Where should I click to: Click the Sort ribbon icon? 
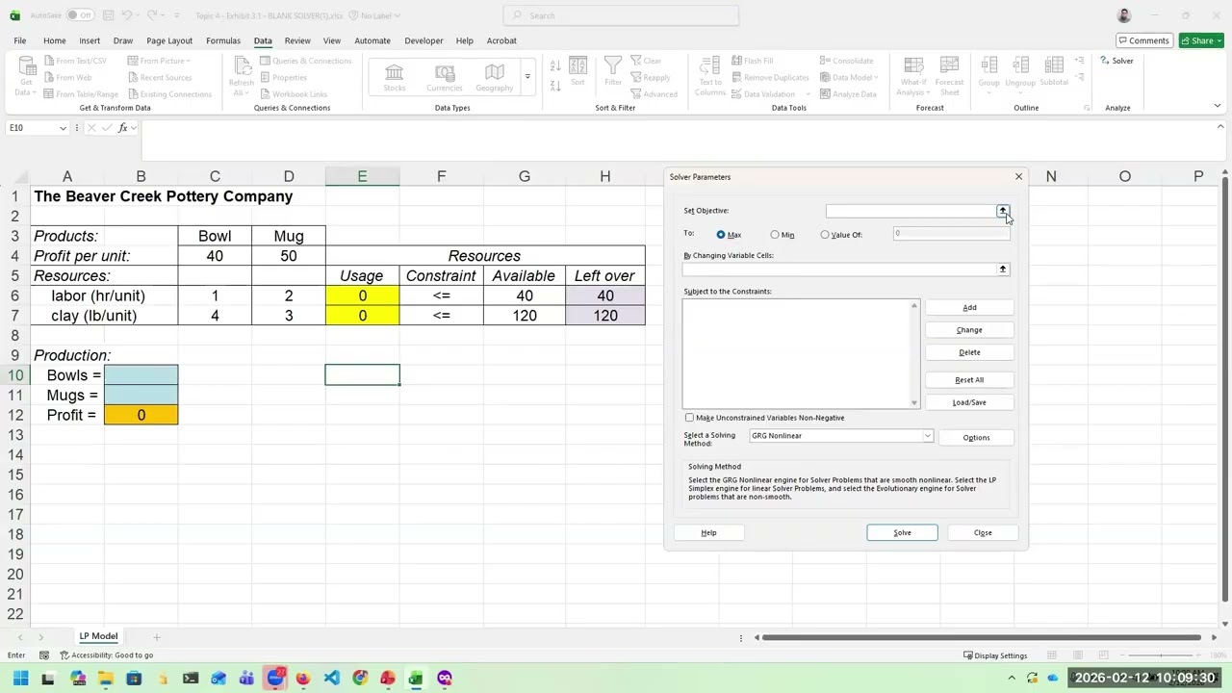577,72
